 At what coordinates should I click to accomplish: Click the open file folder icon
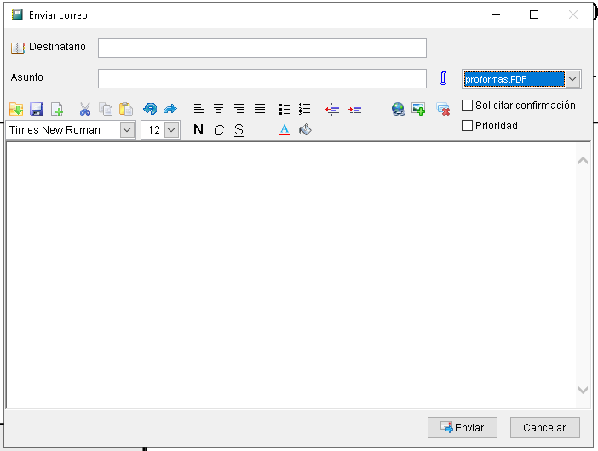(x=16, y=109)
